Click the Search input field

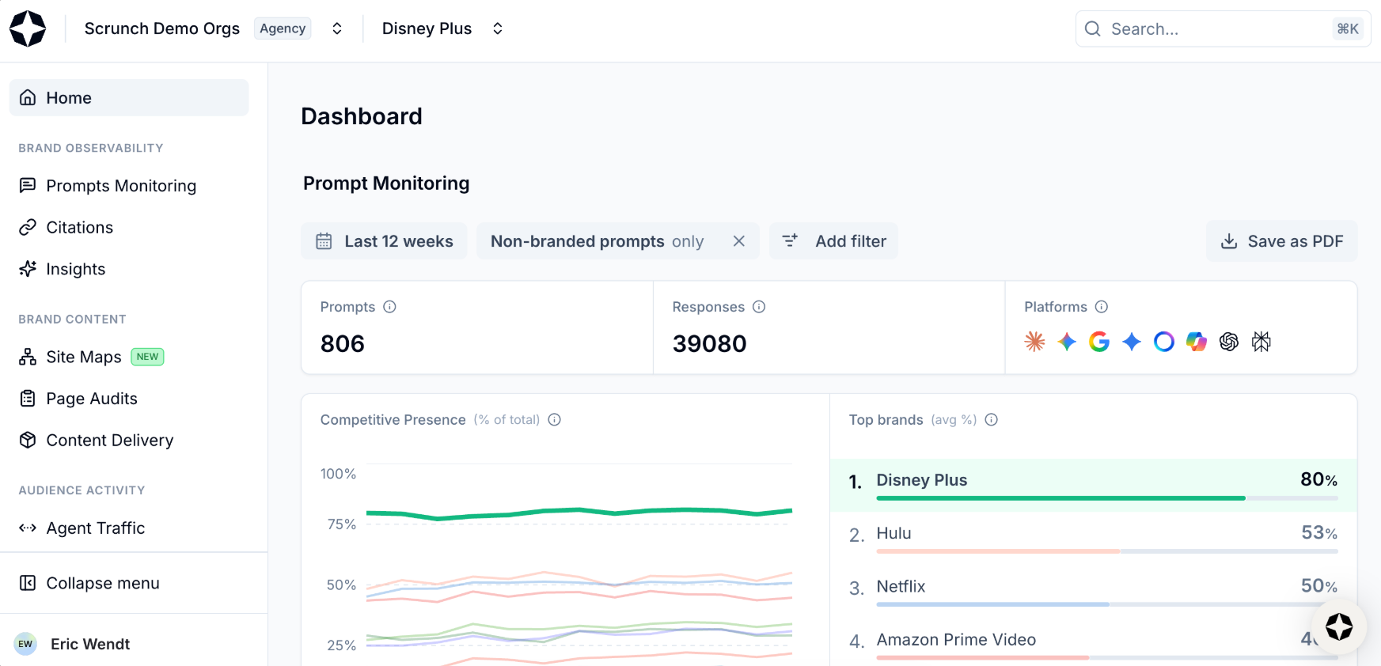tap(1223, 28)
